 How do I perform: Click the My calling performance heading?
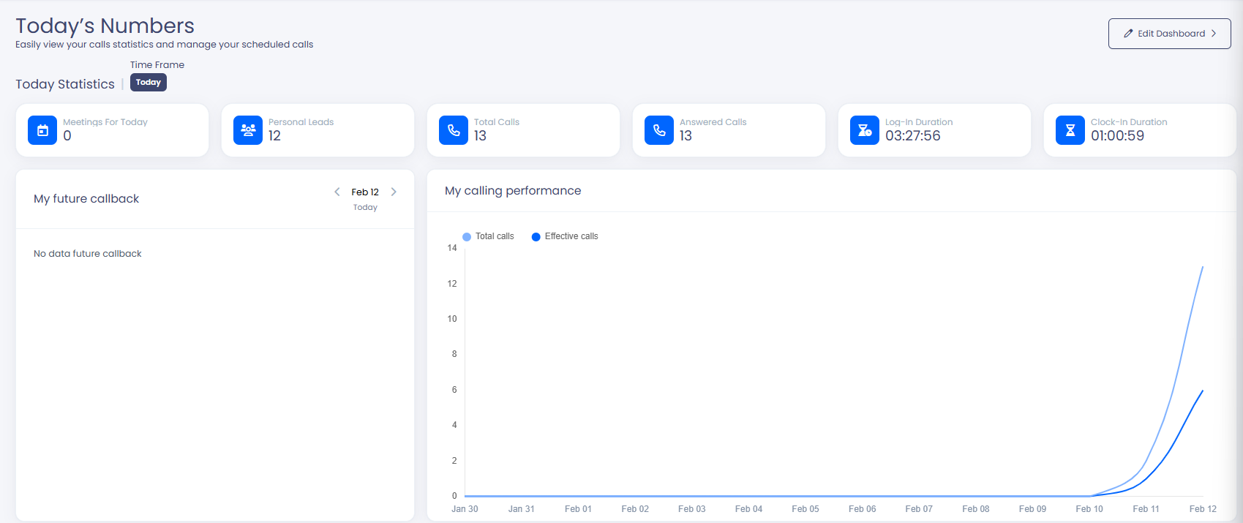pyautogui.click(x=513, y=191)
